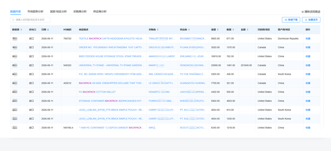Open buyer GROU...RIBUTI link

tap(162, 47)
